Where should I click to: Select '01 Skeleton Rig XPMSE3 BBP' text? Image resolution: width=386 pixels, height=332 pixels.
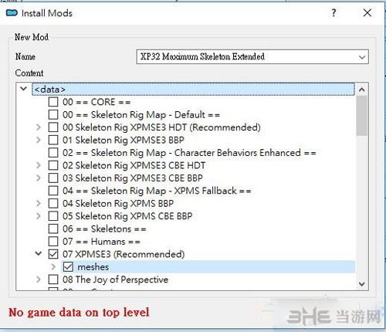[x=124, y=140]
